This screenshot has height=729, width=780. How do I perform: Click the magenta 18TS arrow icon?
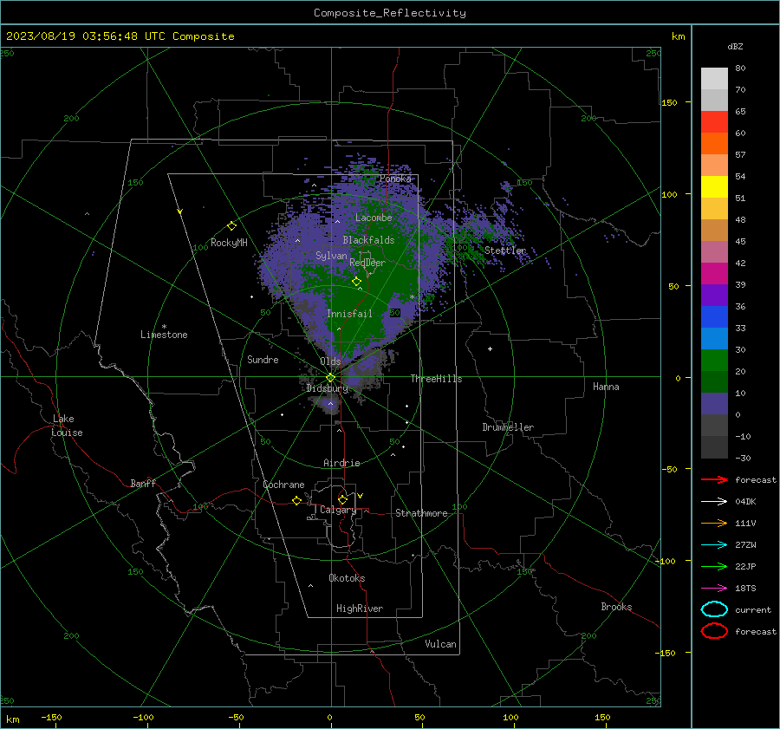(x=714, y=589)
